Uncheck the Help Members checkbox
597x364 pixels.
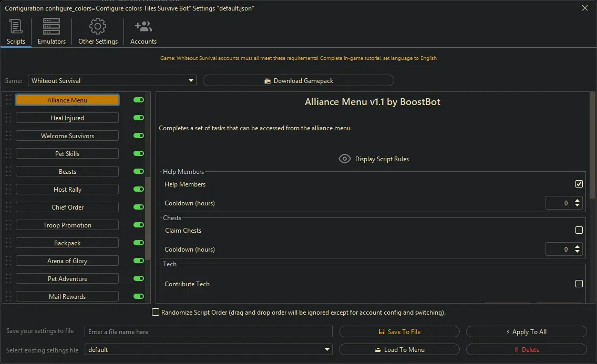579,184
